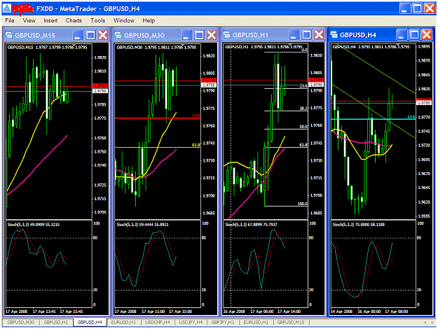This screenshot has height=329, width=438.
Task: Click the GBPUSD,M15 chart window icon
Action: pos(9,35)
